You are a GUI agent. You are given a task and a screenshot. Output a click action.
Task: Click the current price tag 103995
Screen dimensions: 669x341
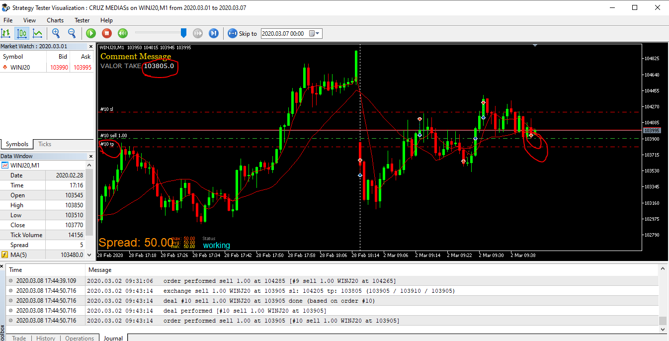pos(651,131)
